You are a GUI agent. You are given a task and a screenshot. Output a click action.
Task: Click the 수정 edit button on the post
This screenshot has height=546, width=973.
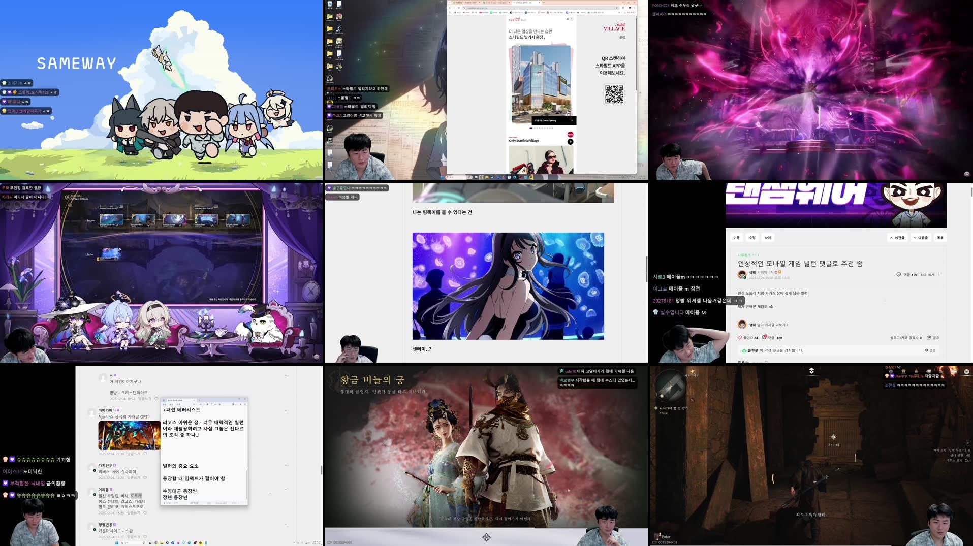[752, 238]
